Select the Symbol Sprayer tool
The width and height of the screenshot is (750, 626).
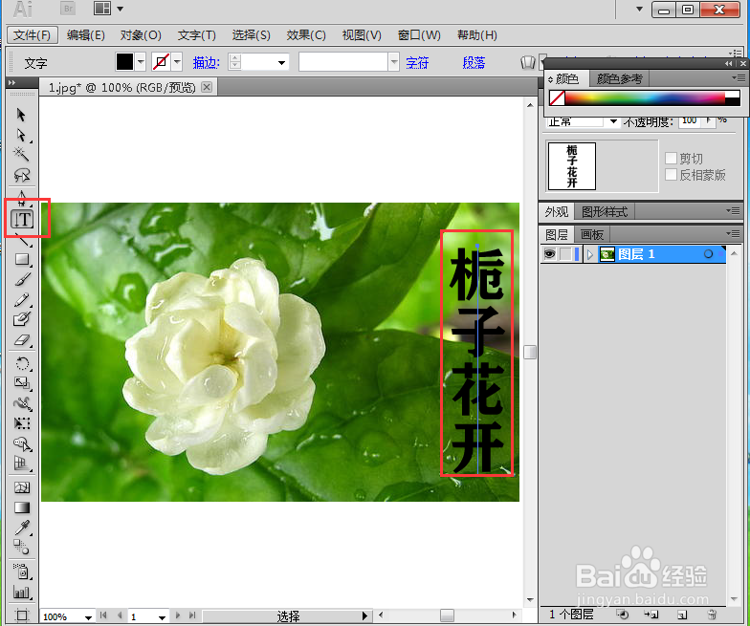[x=22, y=572]
